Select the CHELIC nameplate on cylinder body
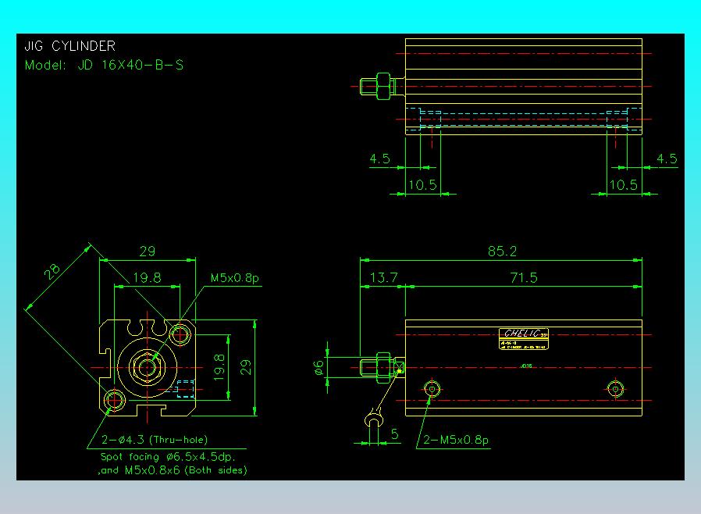 click(524, 339)
